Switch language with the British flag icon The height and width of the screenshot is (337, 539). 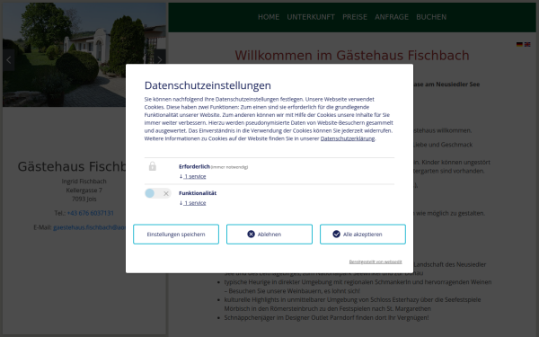point(527,44)
